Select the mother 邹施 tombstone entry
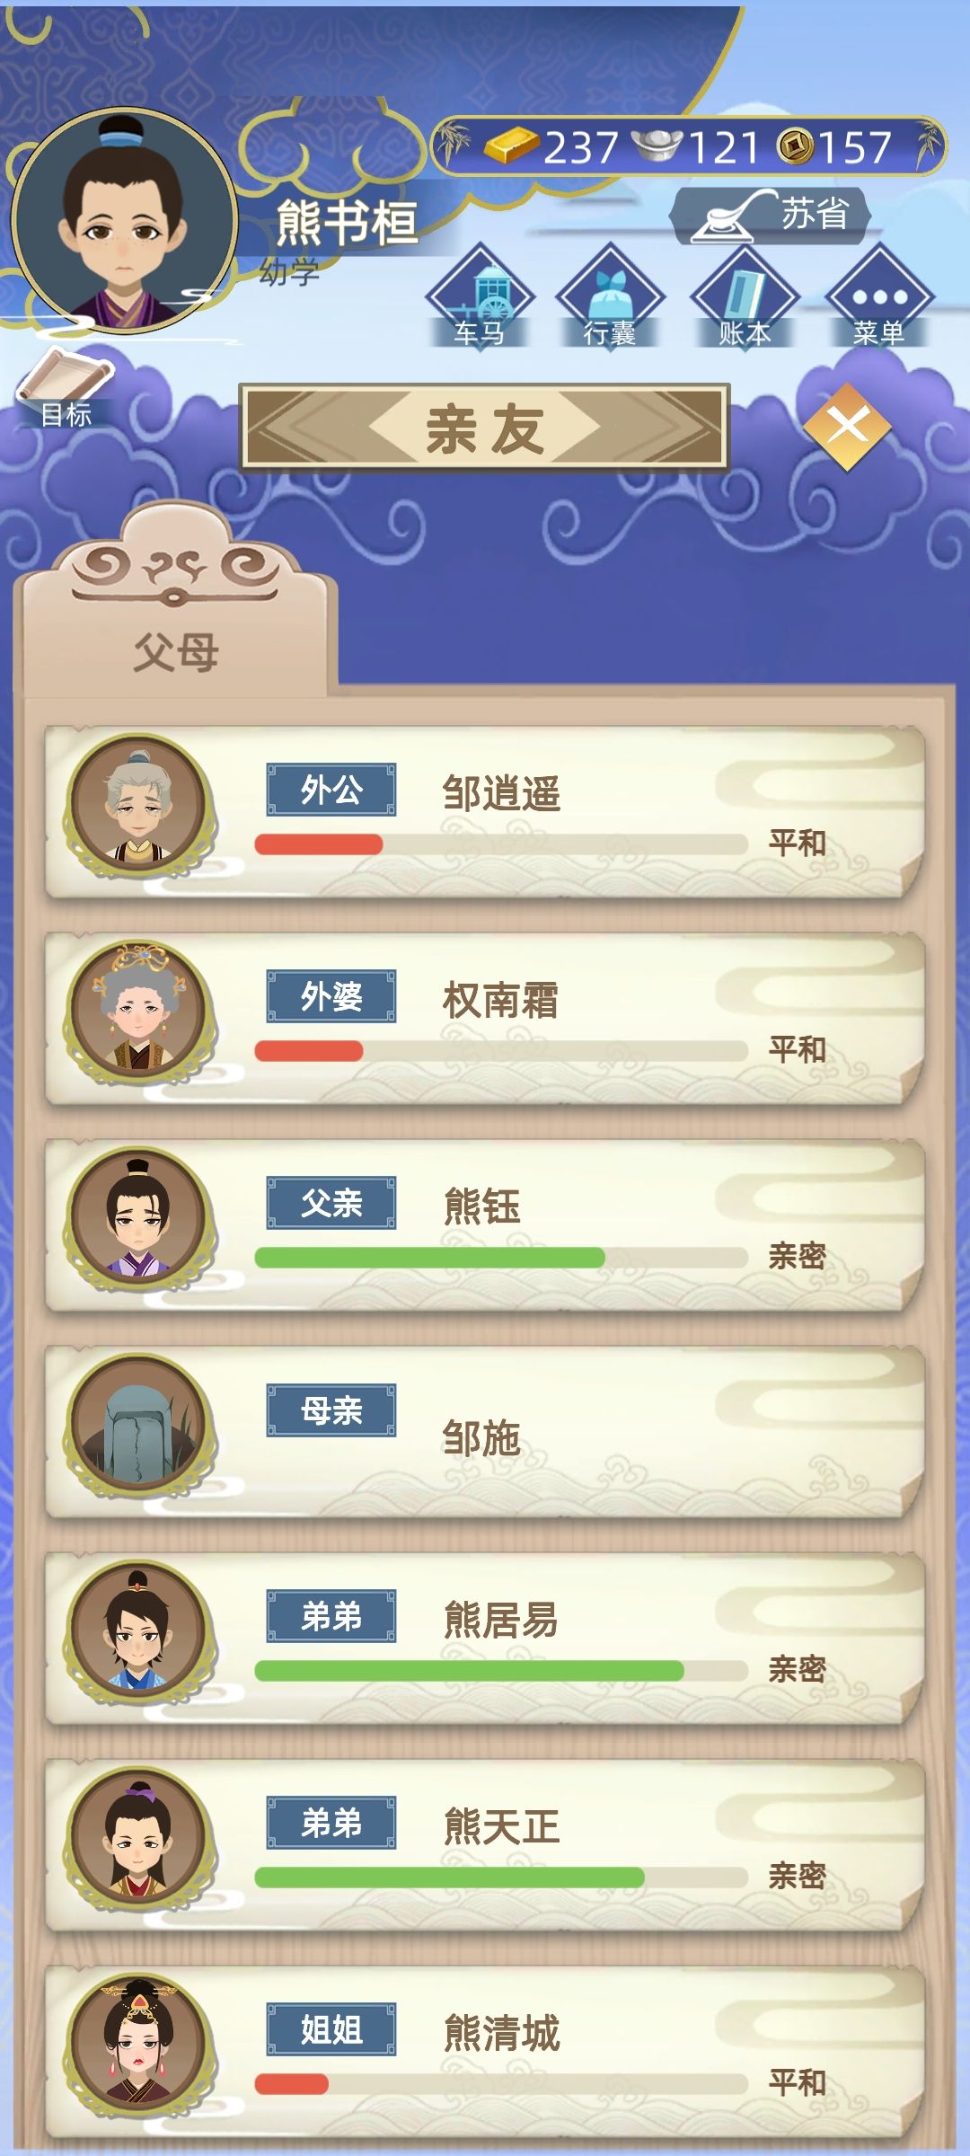Viewport: 970px width, 2156px height. pos(485,1432)
